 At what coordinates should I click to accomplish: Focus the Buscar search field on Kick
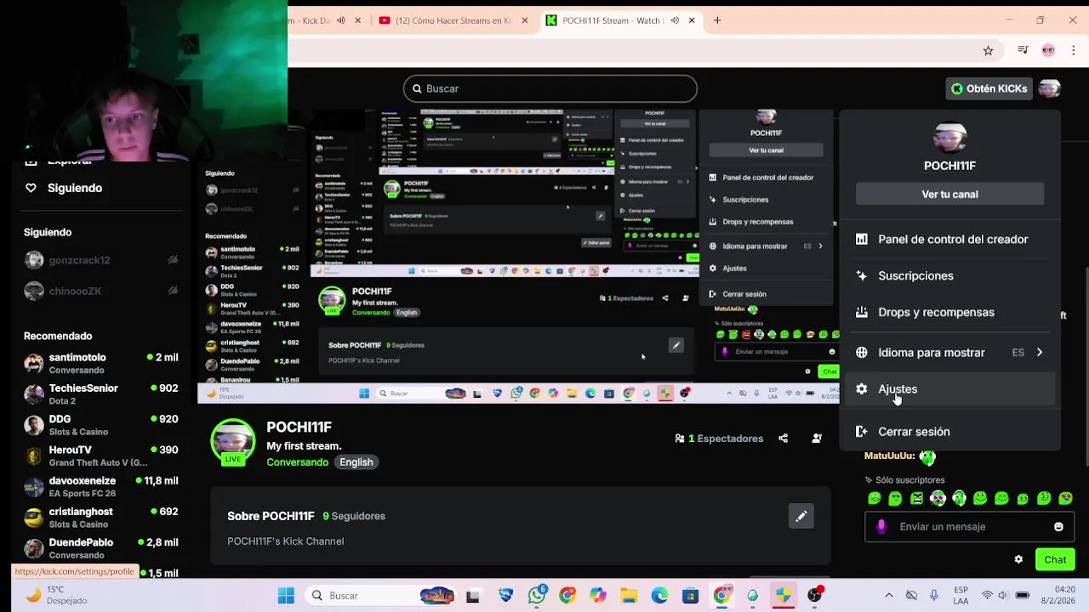(550, 88)
